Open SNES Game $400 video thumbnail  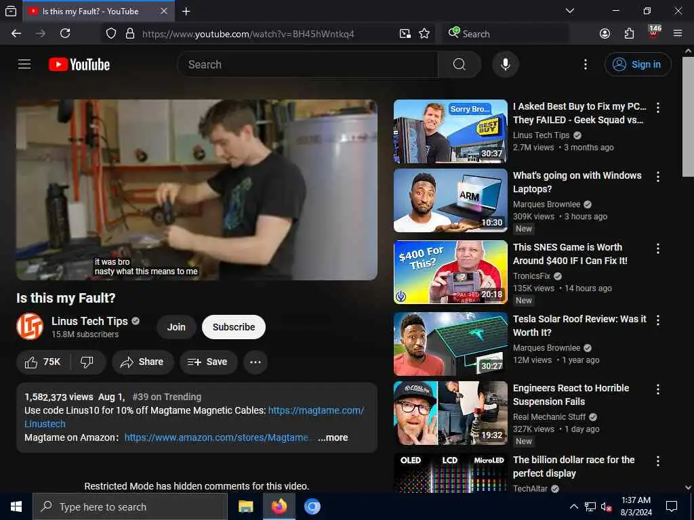(x=451, y=272)
